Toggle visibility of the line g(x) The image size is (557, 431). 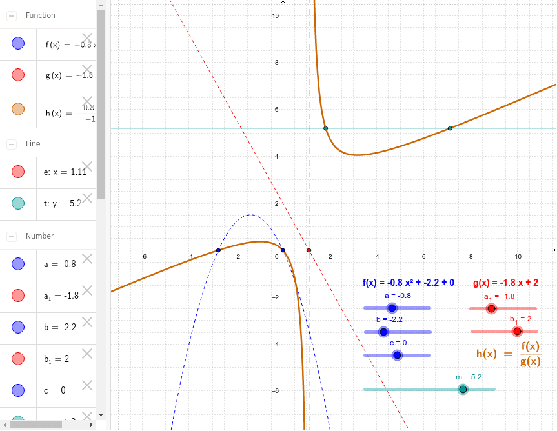coord(18,75)
